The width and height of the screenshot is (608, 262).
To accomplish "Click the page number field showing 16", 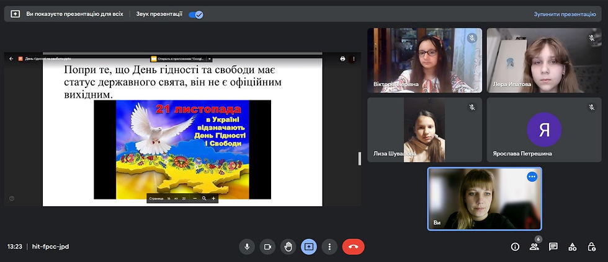I will click(169, 199).
